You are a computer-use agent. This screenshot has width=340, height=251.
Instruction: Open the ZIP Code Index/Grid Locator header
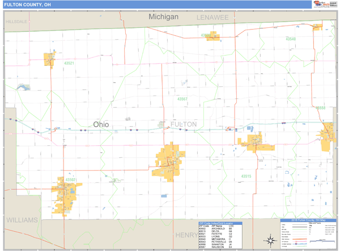220,223
